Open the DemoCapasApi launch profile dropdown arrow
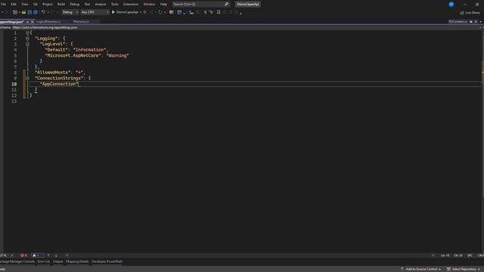 141,12
